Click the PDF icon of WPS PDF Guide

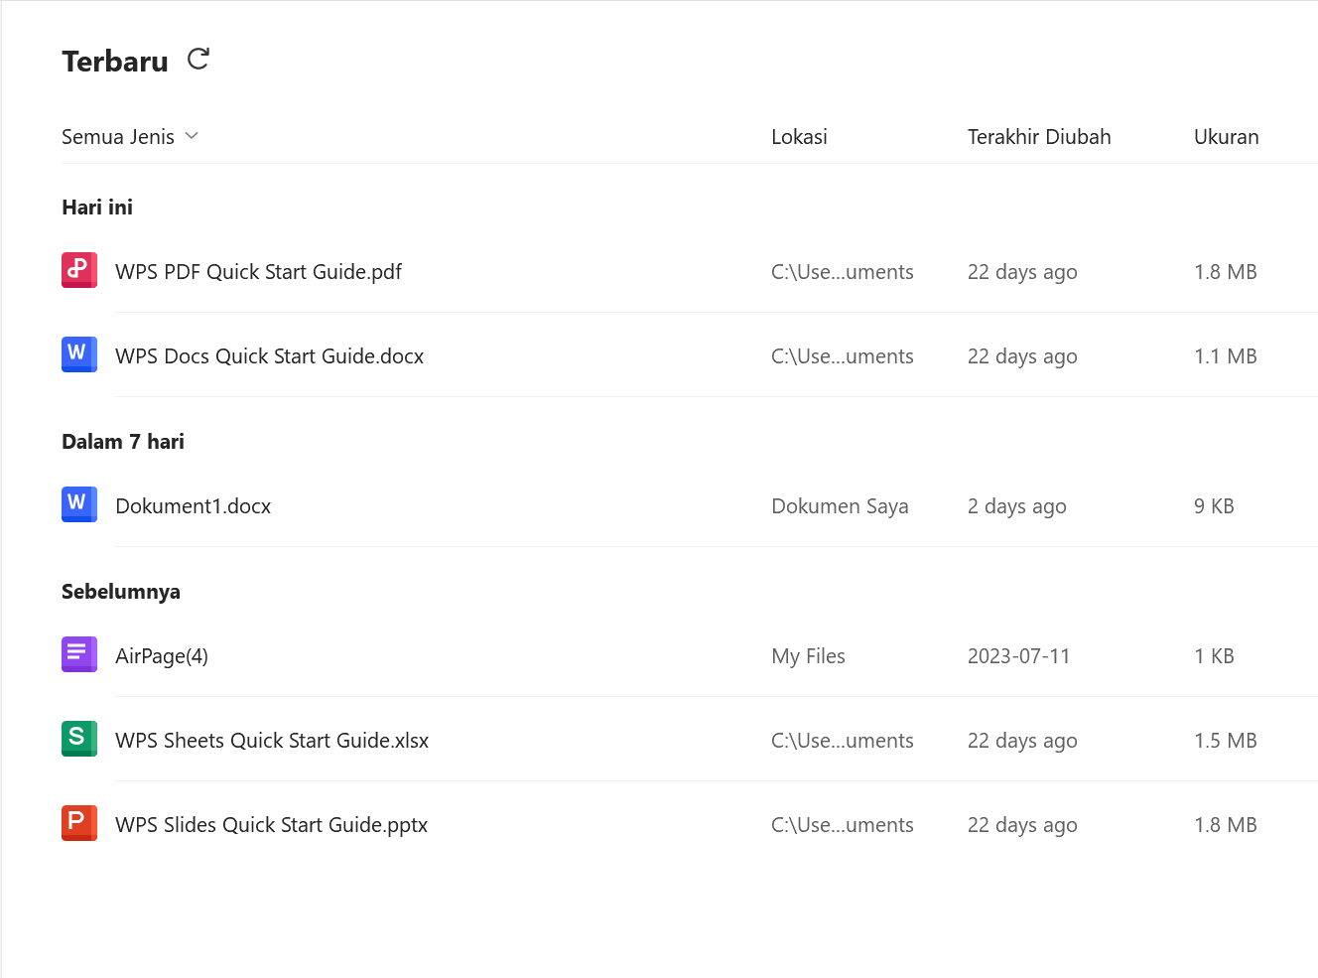pos(79,270)
